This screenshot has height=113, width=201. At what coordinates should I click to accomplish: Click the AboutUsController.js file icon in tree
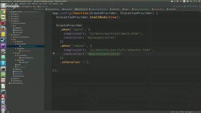(20, 46)
